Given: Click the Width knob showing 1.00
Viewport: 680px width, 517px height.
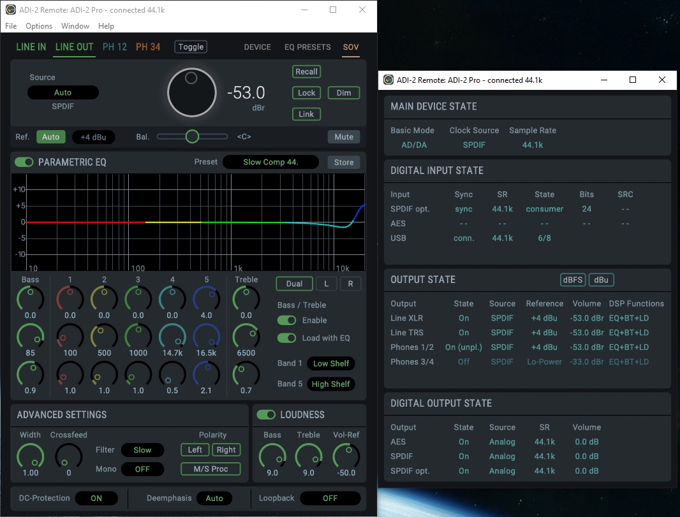Looking at the screenshot, I should tap(31, 456).
